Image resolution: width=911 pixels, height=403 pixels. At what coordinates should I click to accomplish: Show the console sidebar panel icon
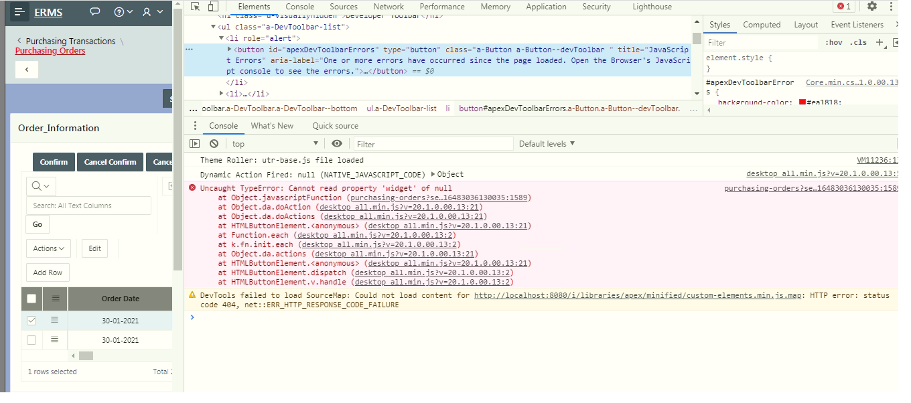pos(194,144)
